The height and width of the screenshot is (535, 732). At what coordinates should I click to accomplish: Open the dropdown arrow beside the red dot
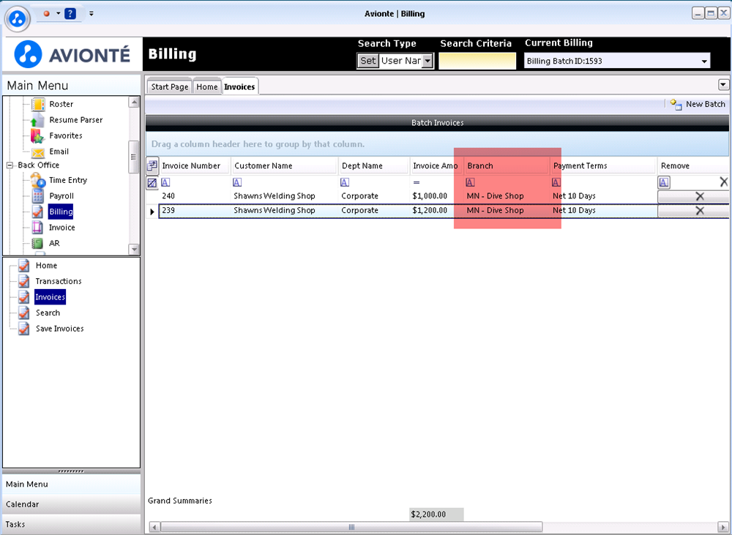(x=59, y=13)
